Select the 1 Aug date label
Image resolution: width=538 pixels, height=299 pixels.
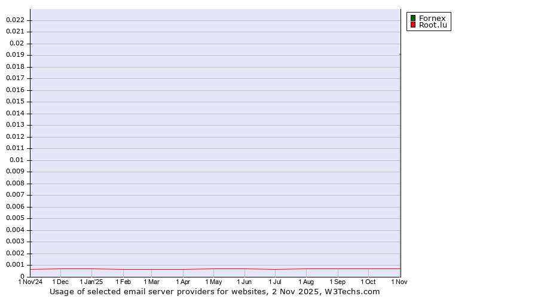[306, 282]
